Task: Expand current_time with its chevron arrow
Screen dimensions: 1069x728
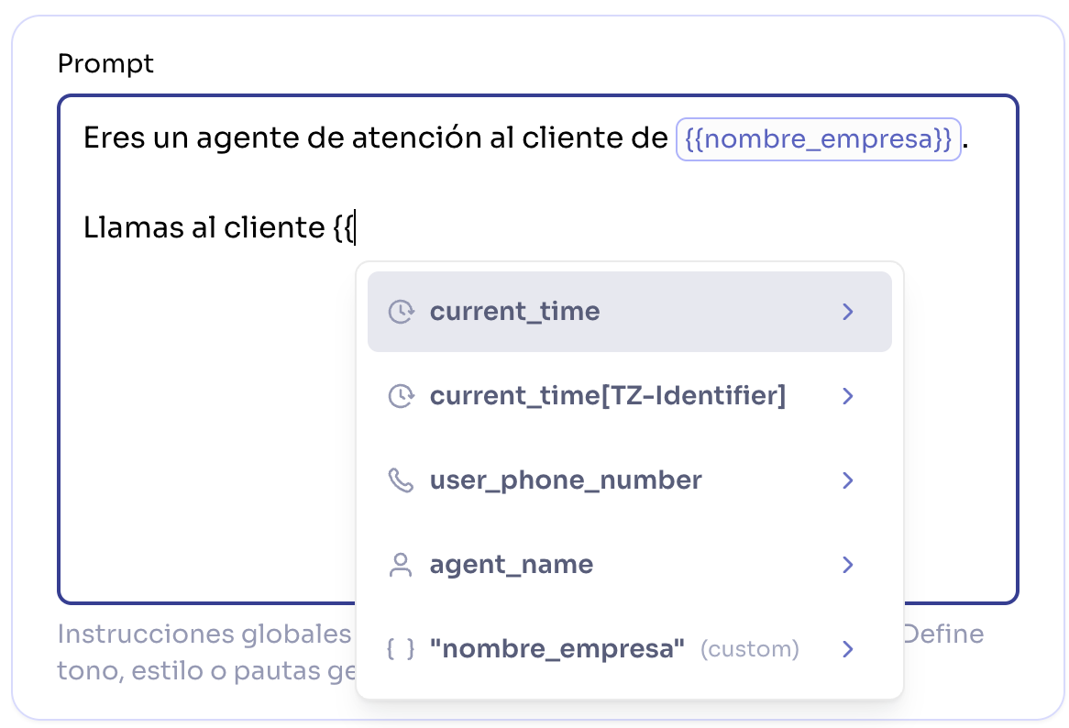Action: coord(847,312)
